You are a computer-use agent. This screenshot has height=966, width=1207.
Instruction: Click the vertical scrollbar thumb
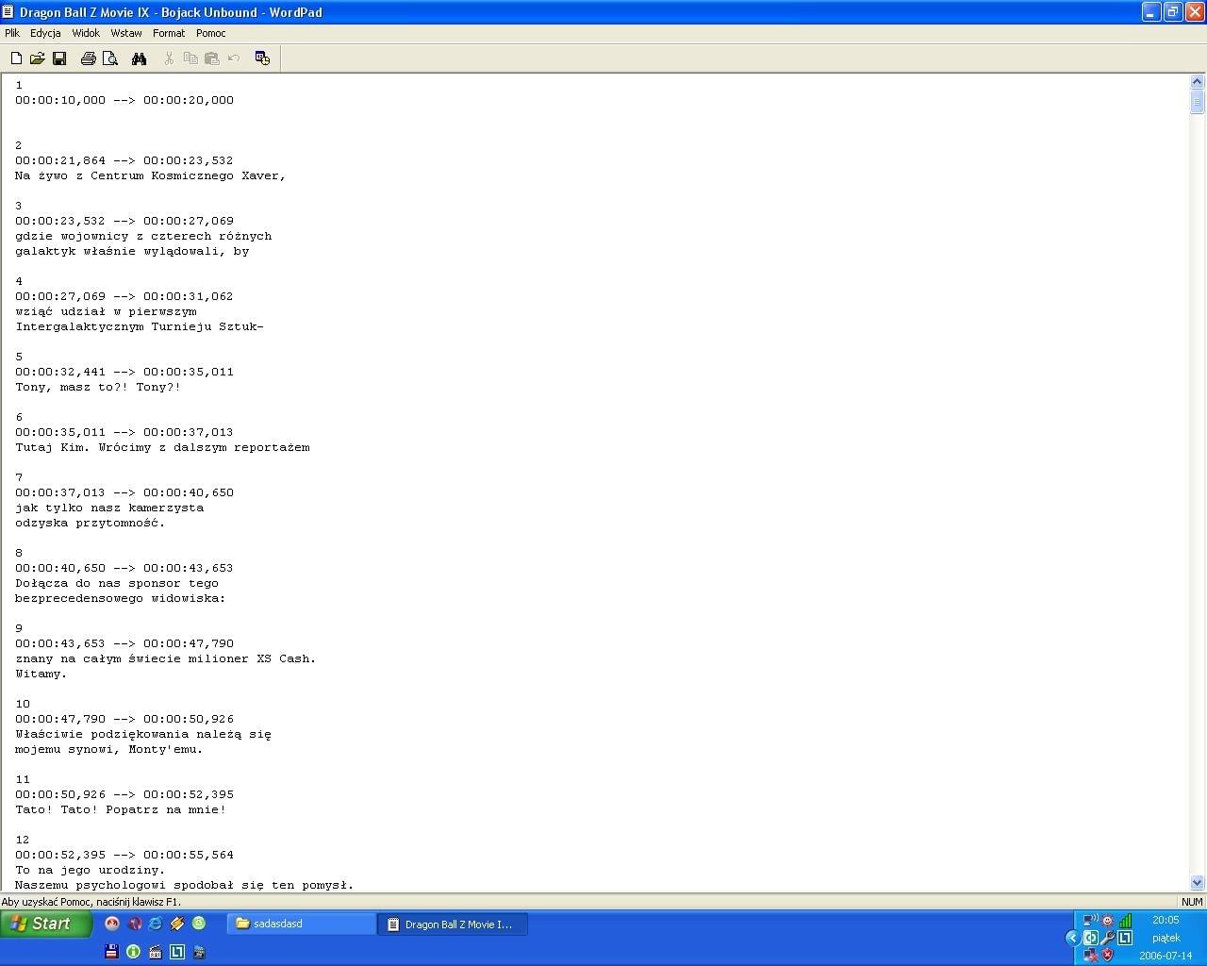tap(1198, 102)
